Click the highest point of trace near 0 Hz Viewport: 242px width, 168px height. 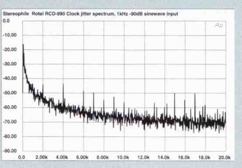coord(23,45)
